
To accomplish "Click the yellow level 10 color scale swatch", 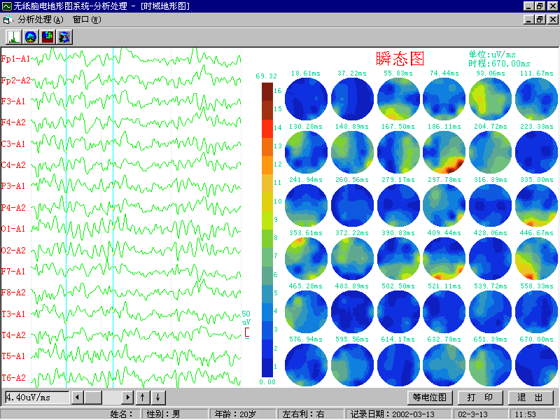I will pos(267,202).
